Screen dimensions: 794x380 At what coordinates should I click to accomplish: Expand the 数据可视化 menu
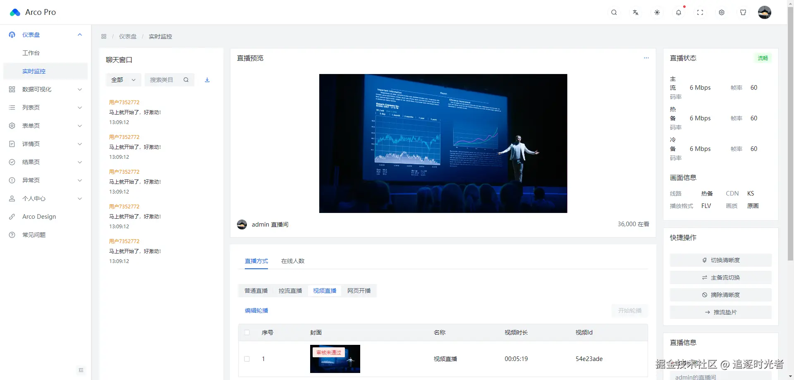pos(45,89)
